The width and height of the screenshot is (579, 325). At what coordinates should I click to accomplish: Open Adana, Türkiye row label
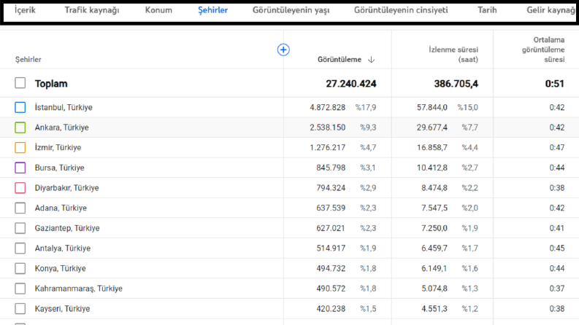tap(61, 208)
